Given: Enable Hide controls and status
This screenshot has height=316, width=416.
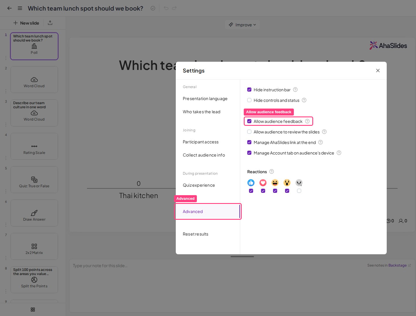Looking at the screenshot, I should tap(249, 100).
